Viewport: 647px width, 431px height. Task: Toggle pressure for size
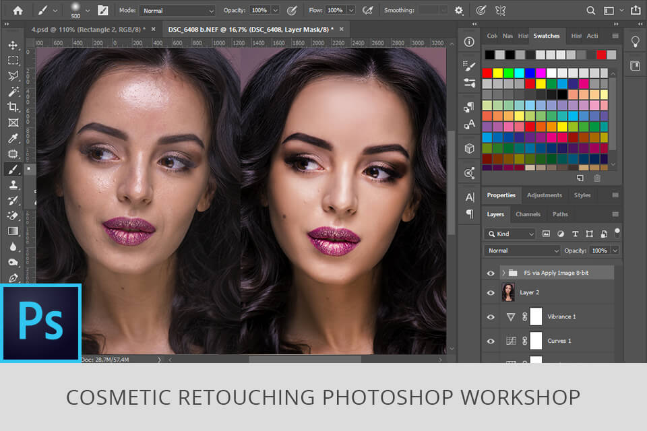coord(481,10)
